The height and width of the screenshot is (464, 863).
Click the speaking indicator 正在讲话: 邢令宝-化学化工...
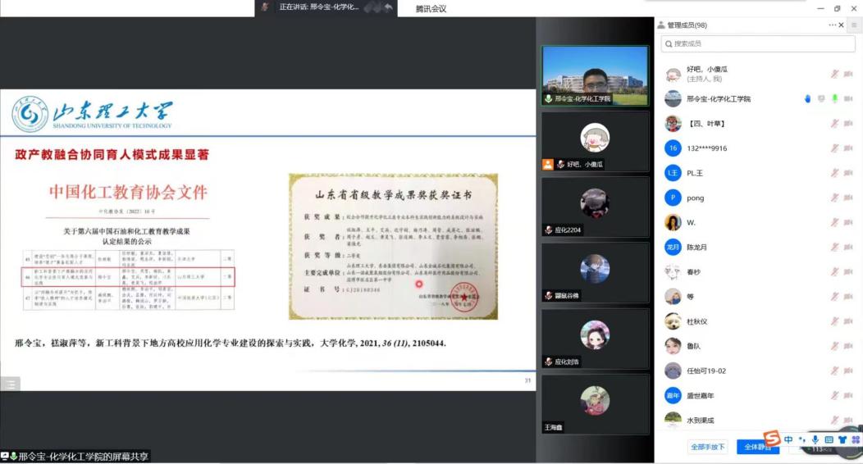319,7
